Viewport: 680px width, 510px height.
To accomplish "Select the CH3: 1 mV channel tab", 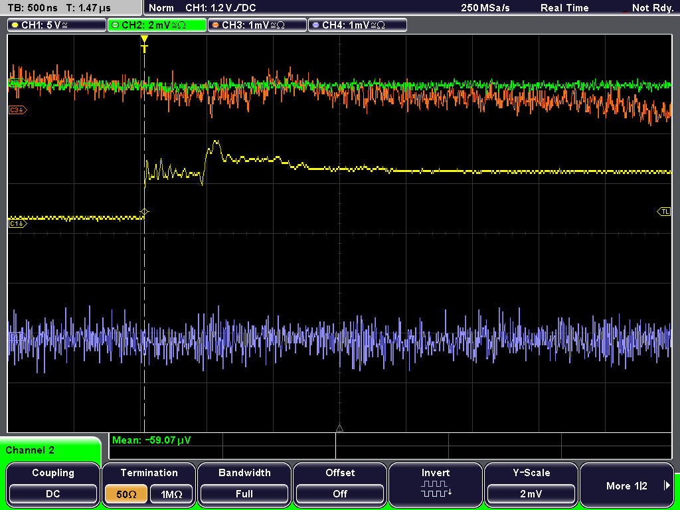I will (x=257, y=25).
